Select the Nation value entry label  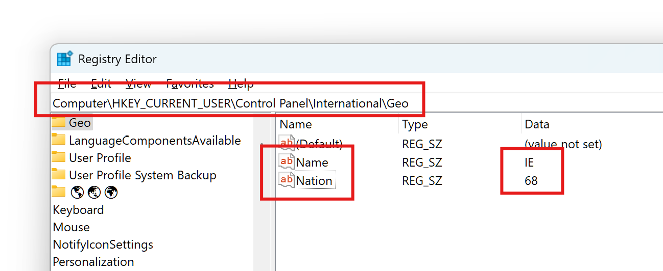314,181
